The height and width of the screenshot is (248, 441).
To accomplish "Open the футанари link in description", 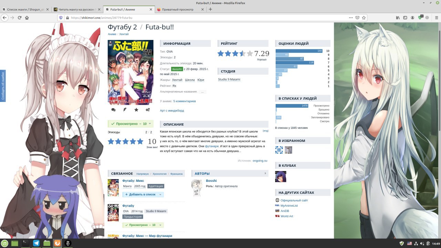I will pyautogui.click(x=212, y=146).
